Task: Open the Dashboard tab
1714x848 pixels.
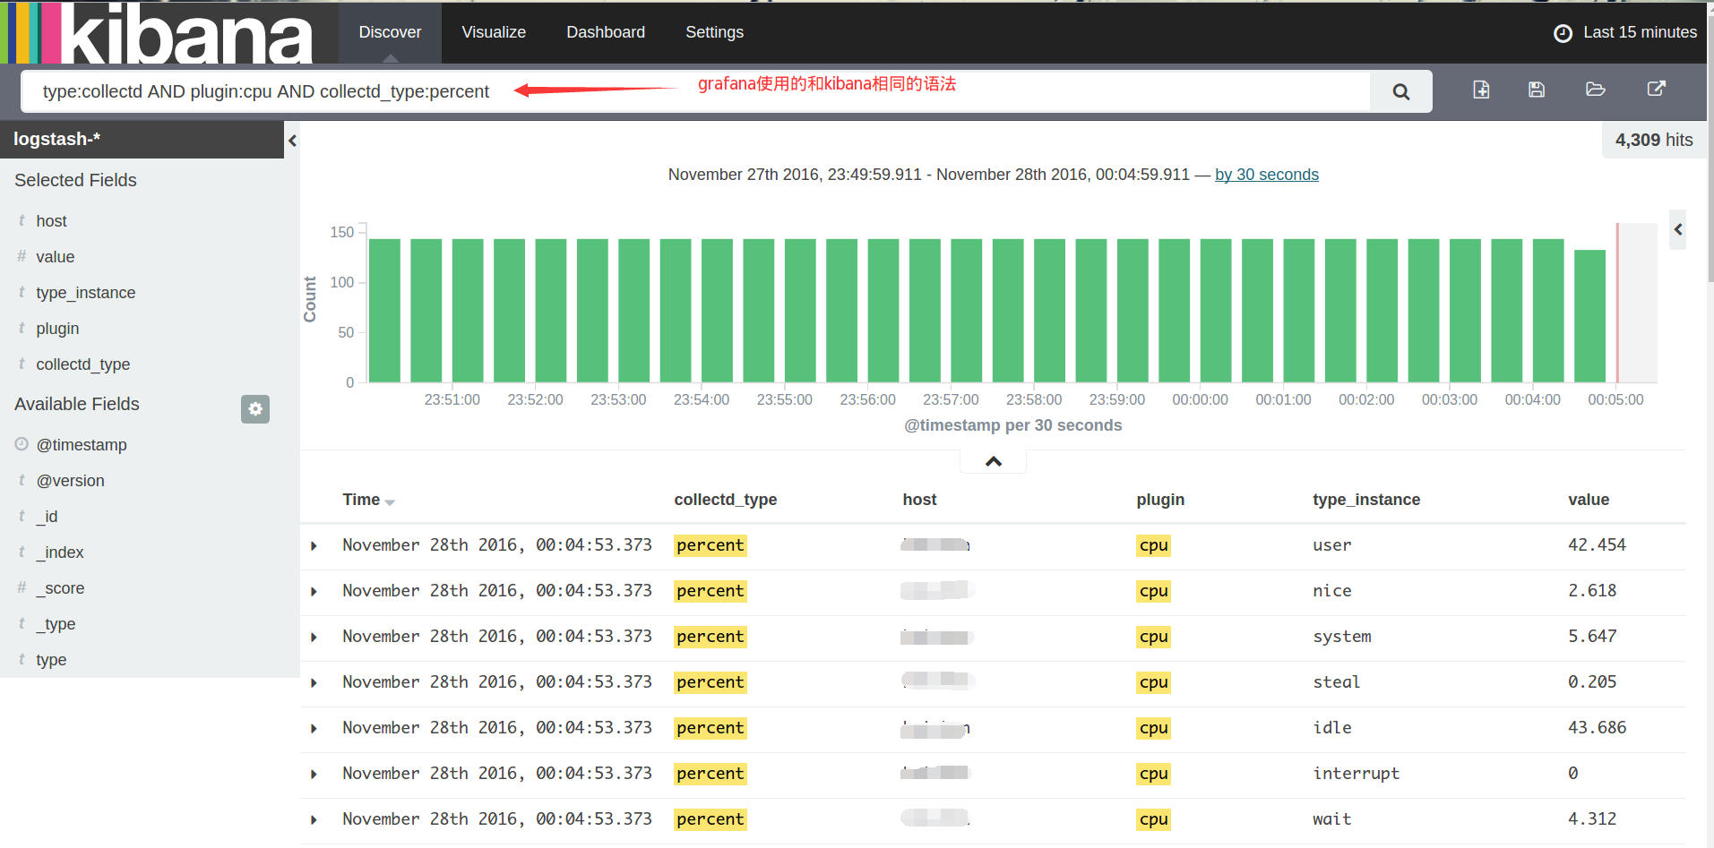Action: pos(606,32)
